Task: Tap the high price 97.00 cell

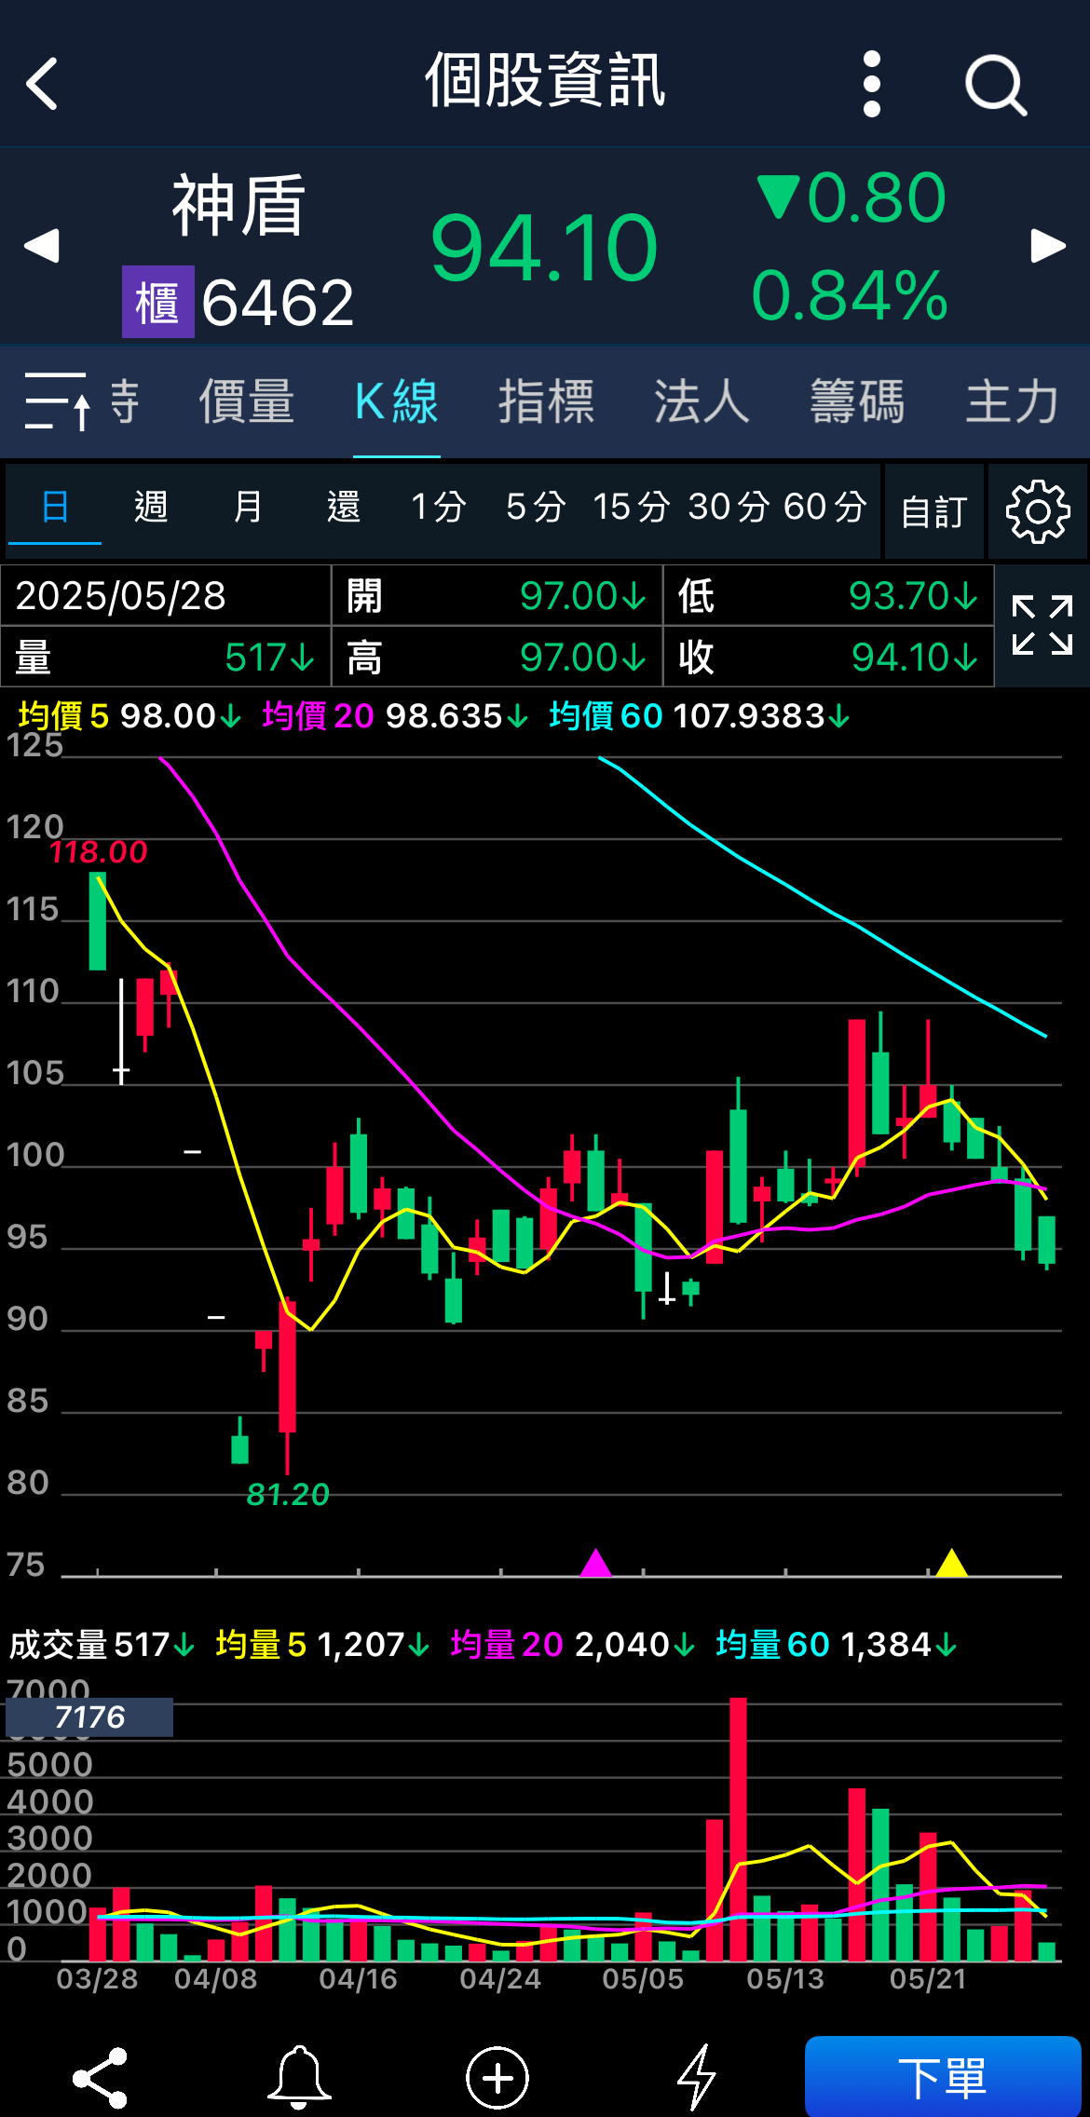Action: coord(497,658)
